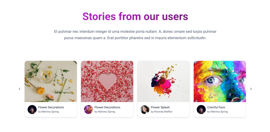Click the Flower Decorations title under the heart photo

107,107
